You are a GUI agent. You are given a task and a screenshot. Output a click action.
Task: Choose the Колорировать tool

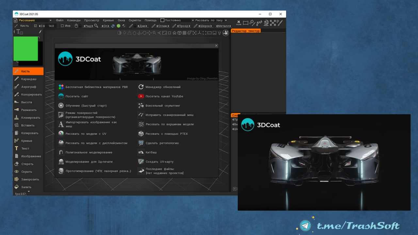click(x=28, y=95)
